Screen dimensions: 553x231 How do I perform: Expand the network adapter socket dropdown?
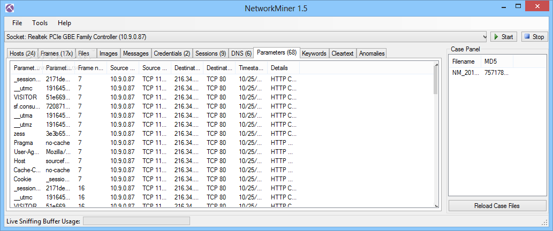[x=484, y=36]
